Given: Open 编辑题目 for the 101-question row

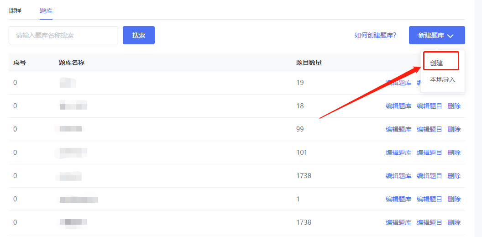Looking at the screenshot, I should point(429,153).
